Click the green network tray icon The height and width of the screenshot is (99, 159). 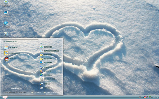(x=150, y=97)
